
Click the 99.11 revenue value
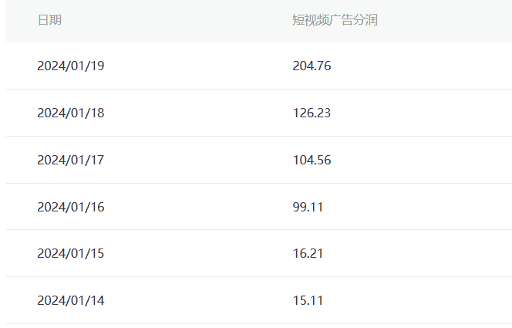[308, 207]
